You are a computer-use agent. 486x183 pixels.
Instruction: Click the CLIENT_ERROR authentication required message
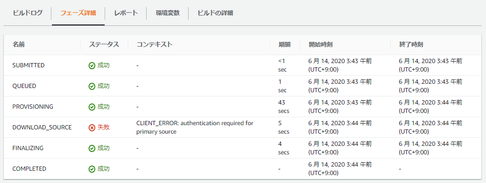point(195,127)
